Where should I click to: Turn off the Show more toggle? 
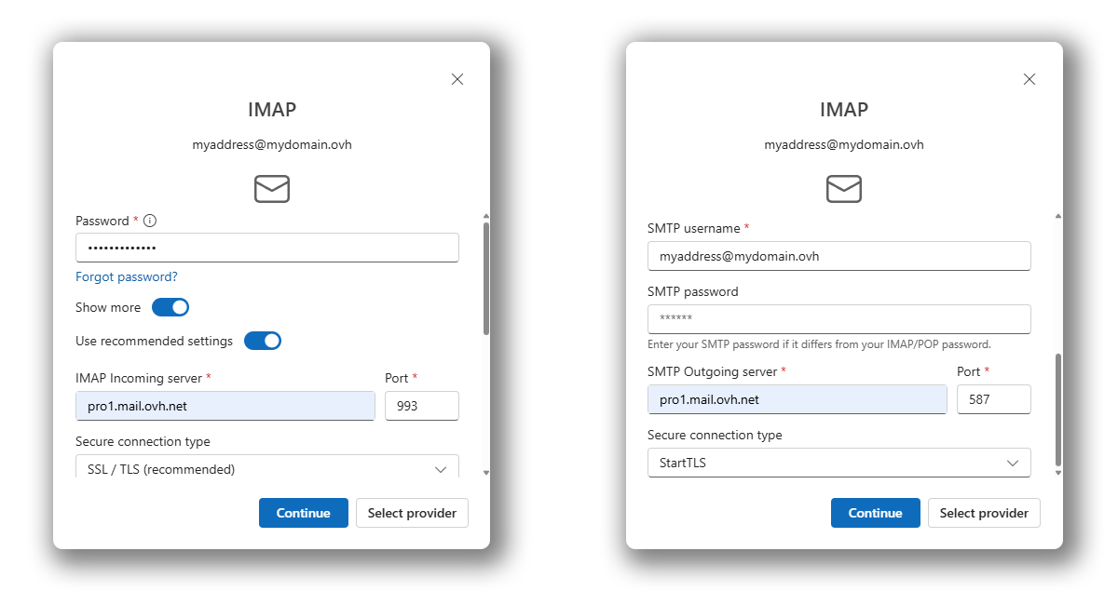[170, 307]
